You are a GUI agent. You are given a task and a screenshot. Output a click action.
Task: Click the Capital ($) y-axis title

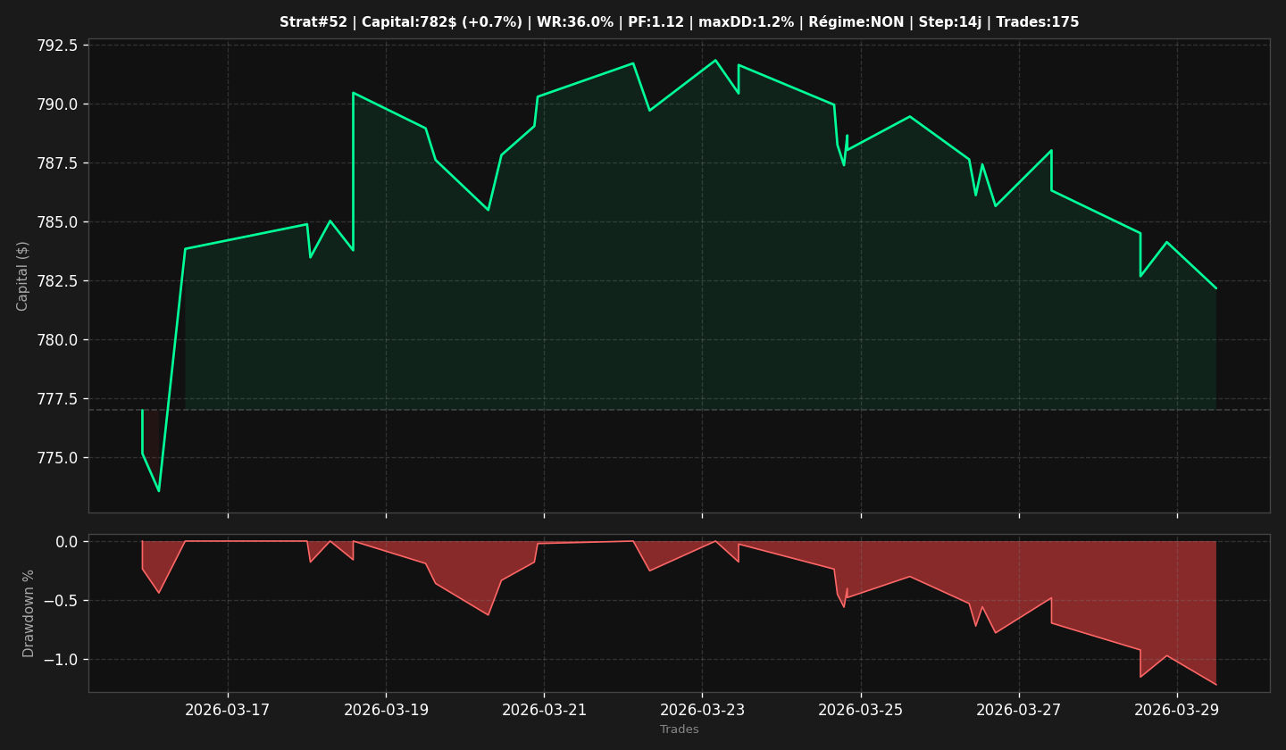point(23,276)
